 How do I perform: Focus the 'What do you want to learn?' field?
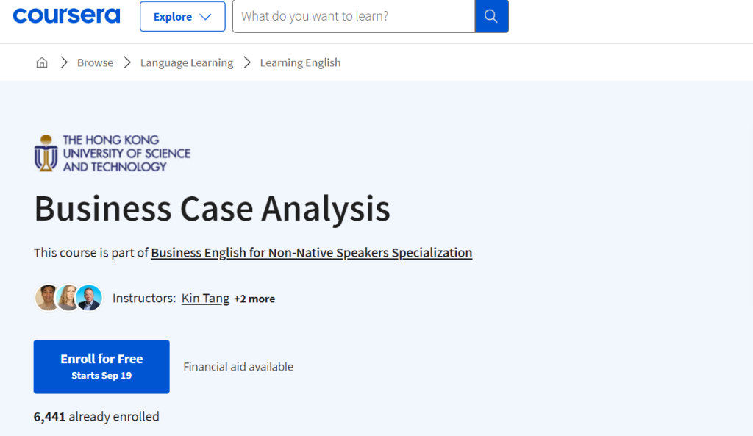click(353, 16)
